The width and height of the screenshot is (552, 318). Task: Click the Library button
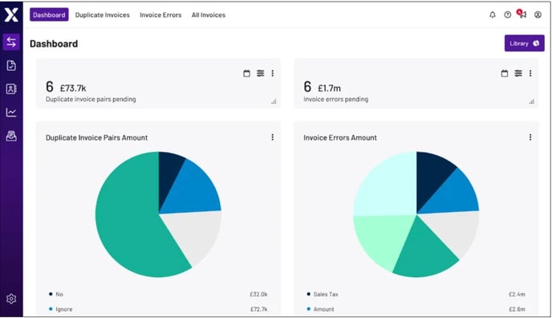[524, 43]
